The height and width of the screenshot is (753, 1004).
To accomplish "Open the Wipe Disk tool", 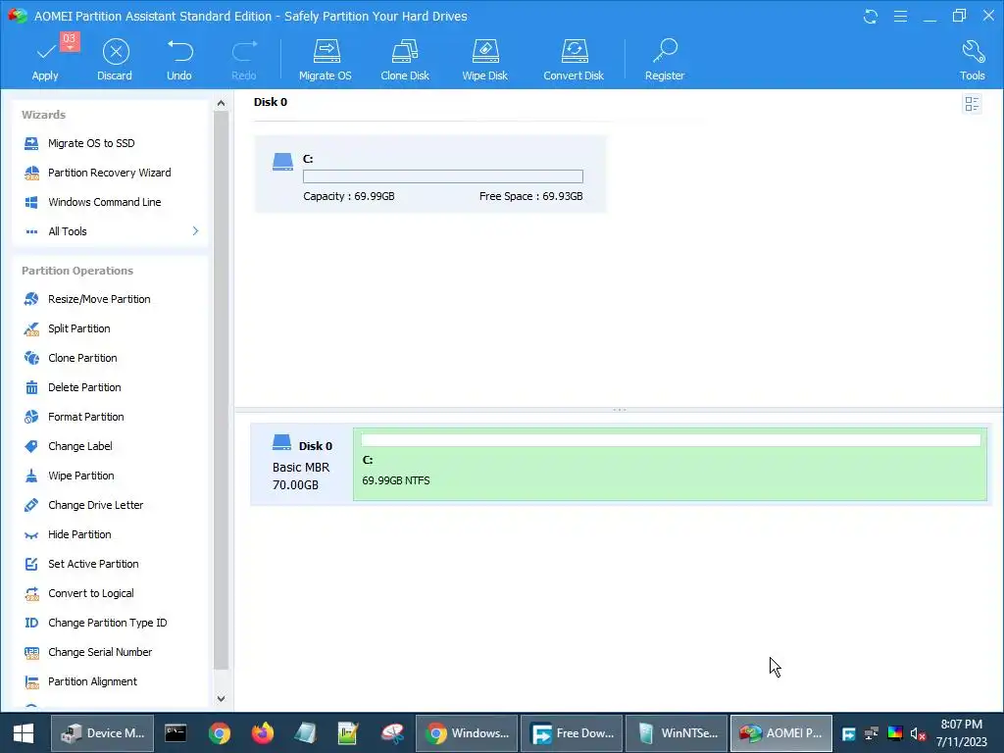I will [x=484, y=60].
